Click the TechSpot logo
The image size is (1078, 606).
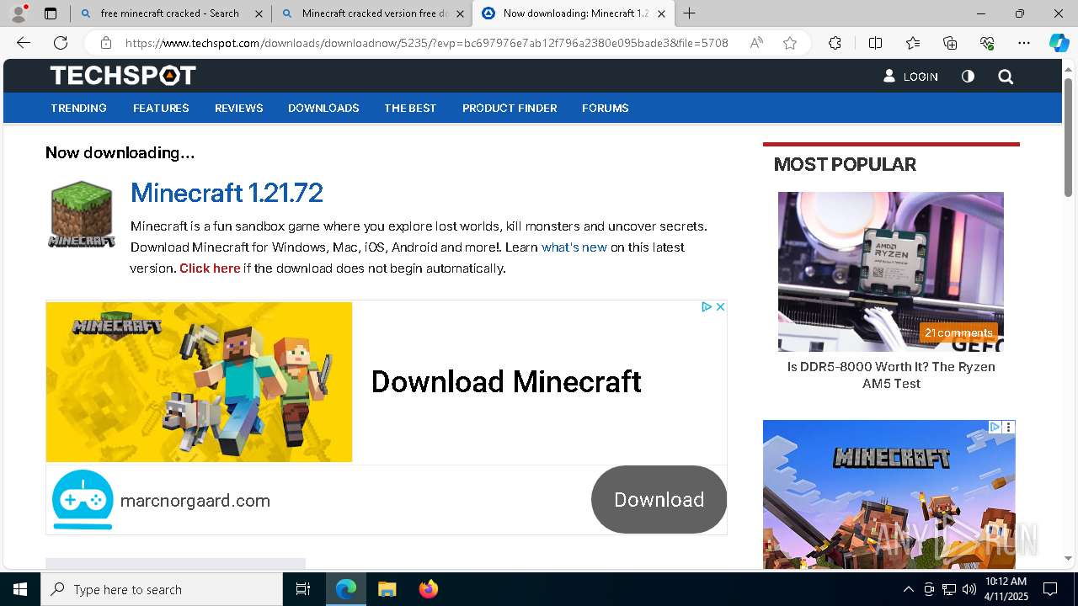point(123,76)
